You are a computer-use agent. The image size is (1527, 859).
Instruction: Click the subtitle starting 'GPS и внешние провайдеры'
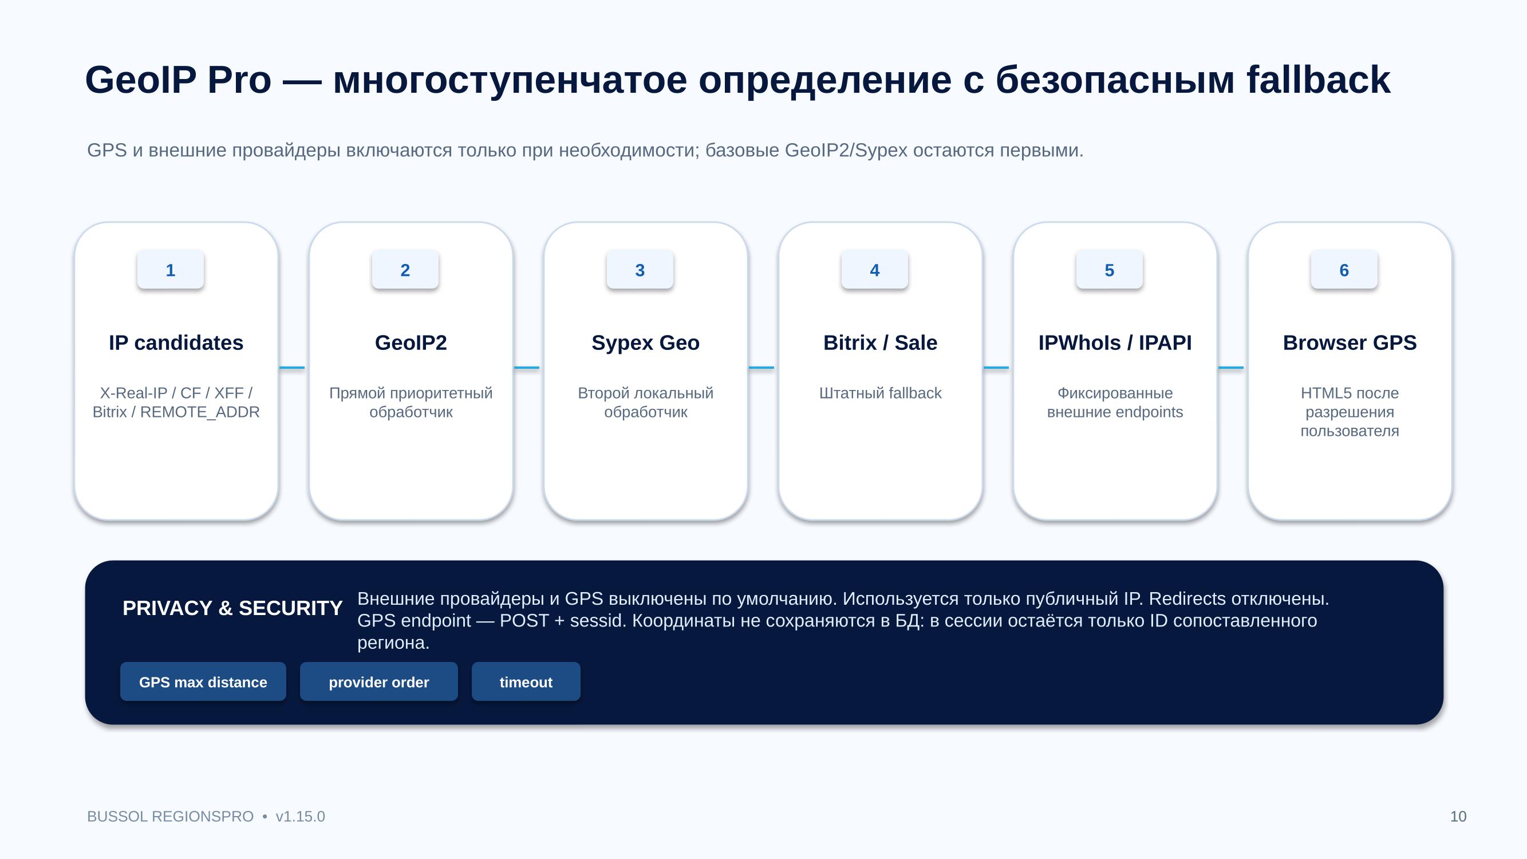coord(585,151)
